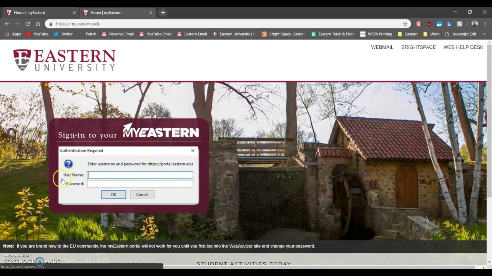Click the Eastern University logo
This screenshot has width=492, height=276.
tap(64, 60)
